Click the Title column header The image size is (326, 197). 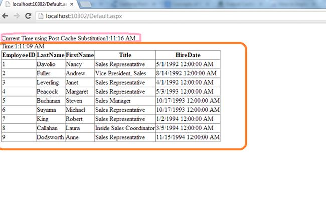125,55
